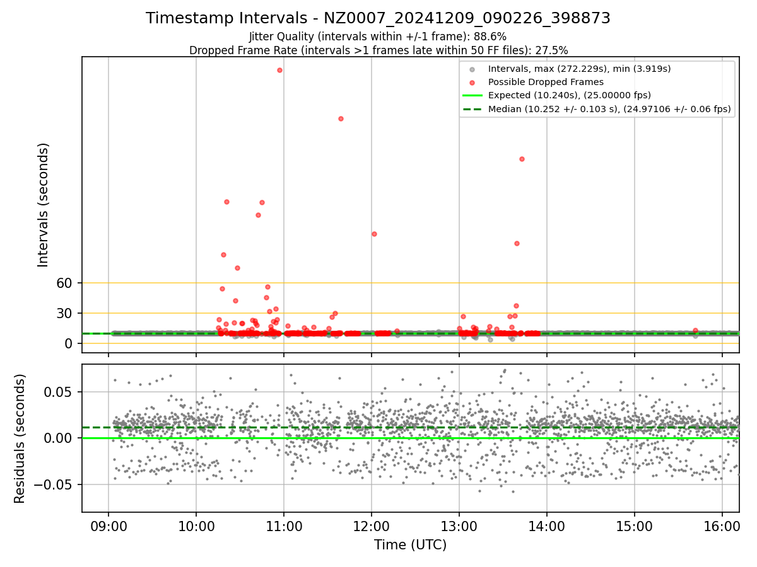Screen dimensions: 757x567
Task: Click the Residuals (seconds) axis label
Action: point(20,438)
